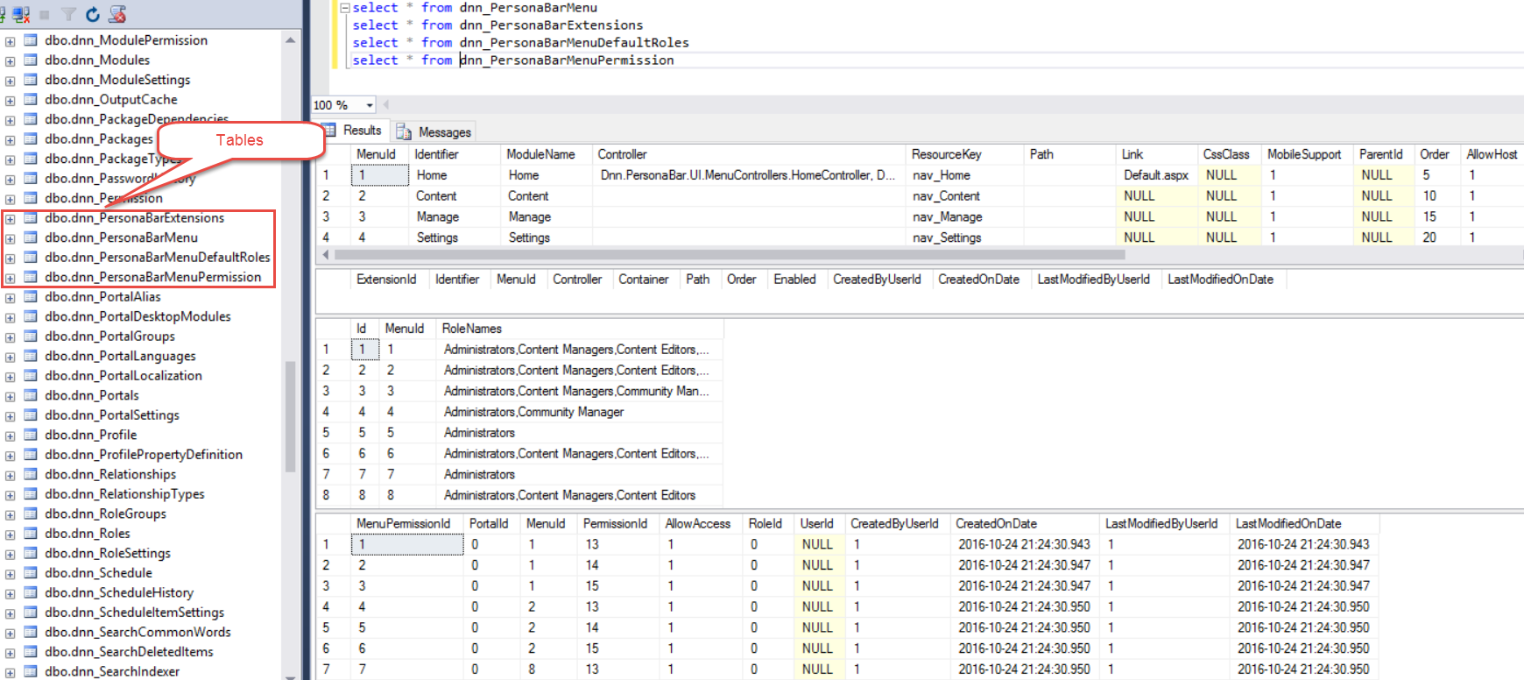Viewport: 1524px width, 680px height.
Task: Click the Refresh icon in Object Explorer toolbar
Action: [x=93, y=15]
